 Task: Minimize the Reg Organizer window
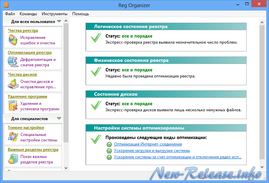[x=237, y=4]
